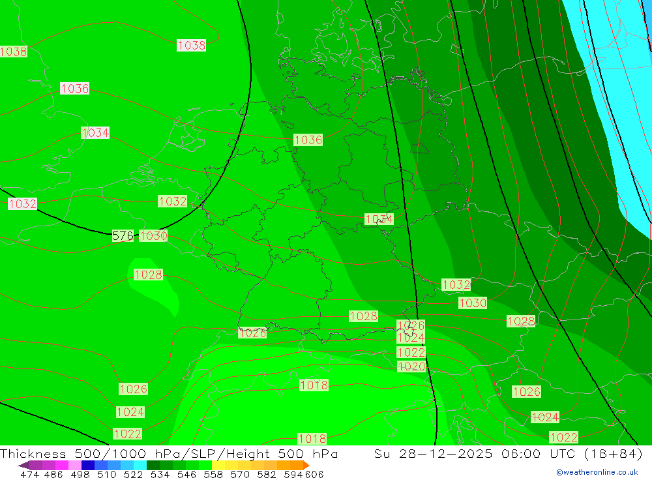This screenshot has height=478, width=652.
Task: Click the 558 value under the legend
Action: point(213,474)
